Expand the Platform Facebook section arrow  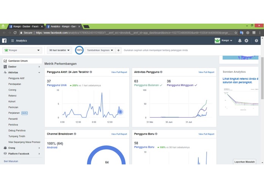point(39,154)
